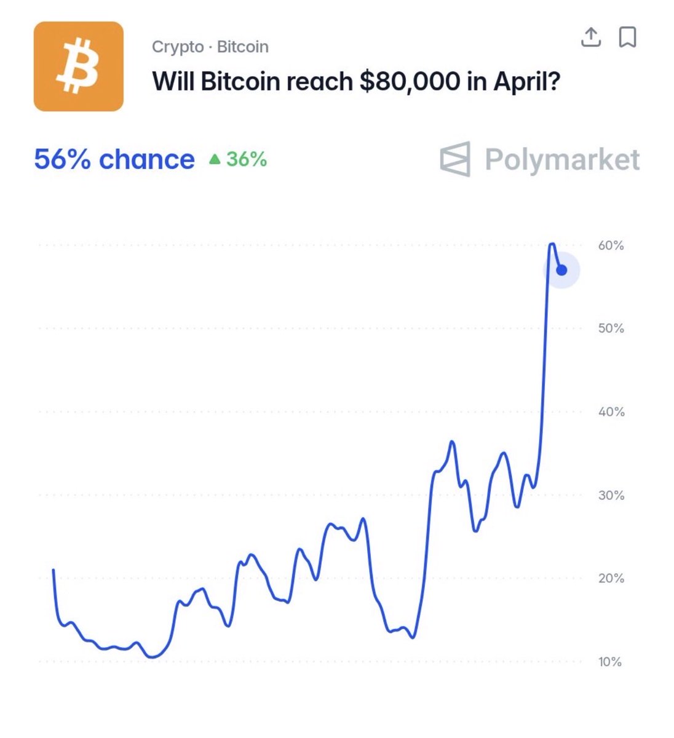Click the 60% y-axis label

611,245
